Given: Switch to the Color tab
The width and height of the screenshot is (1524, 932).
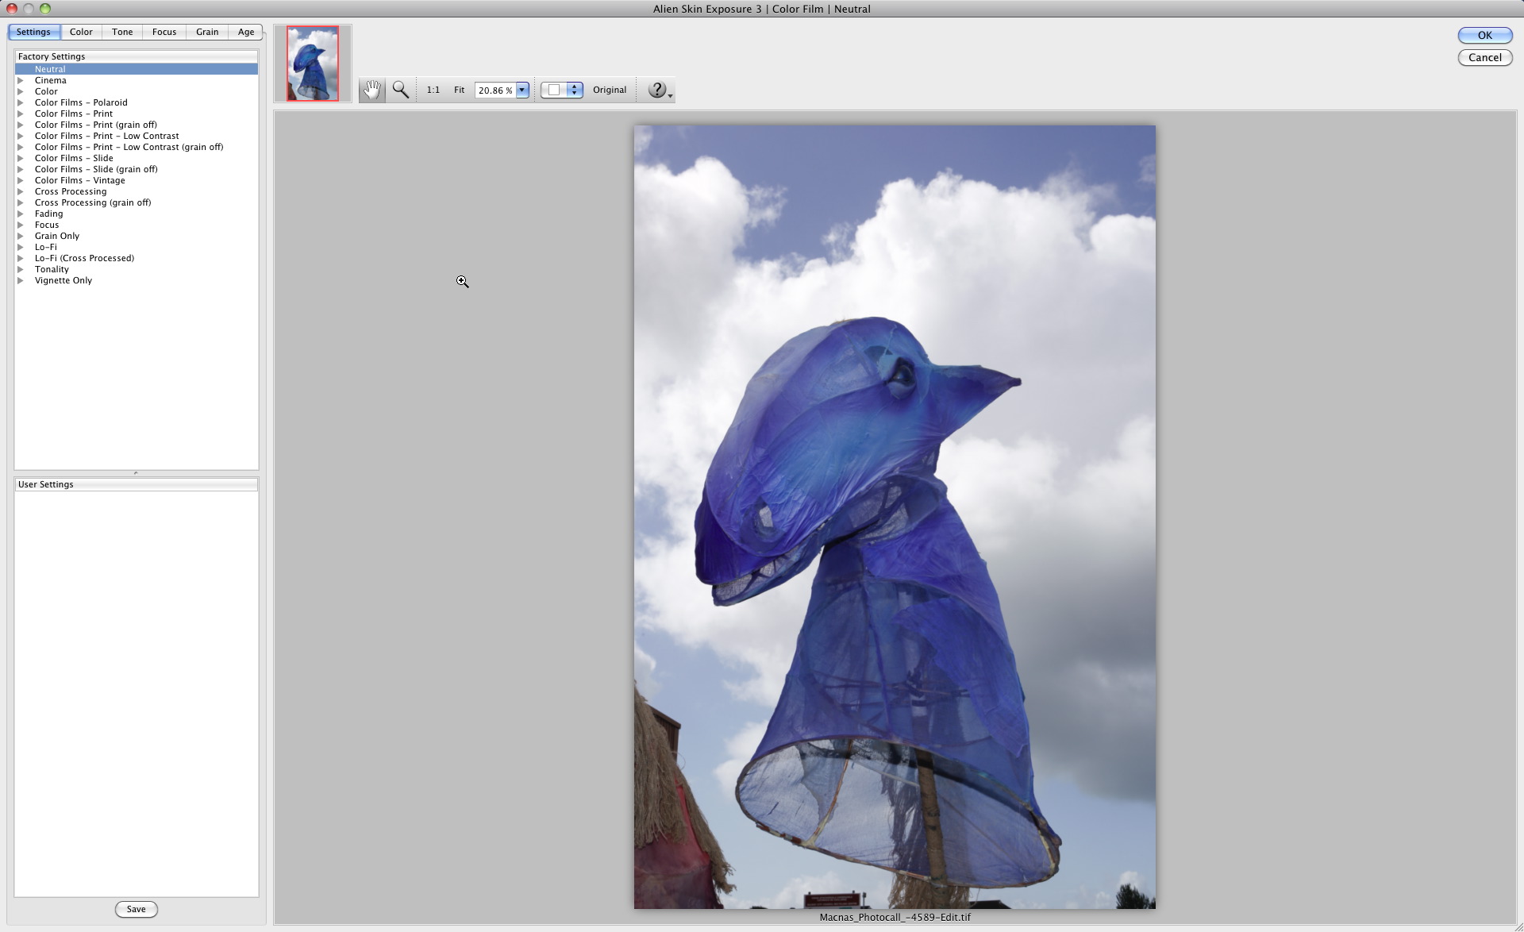Looking at the screenshot, I should tap(81, 32).
